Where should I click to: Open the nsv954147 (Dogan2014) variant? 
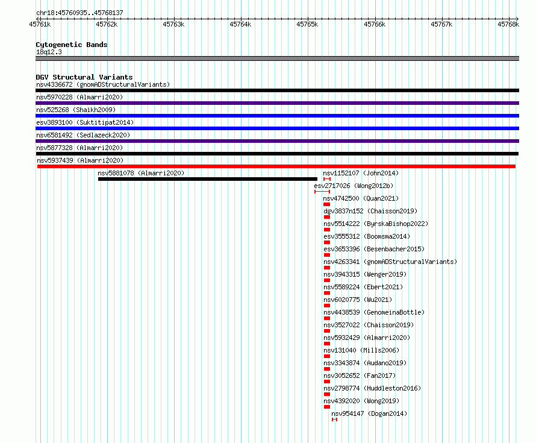pos(369,413)
